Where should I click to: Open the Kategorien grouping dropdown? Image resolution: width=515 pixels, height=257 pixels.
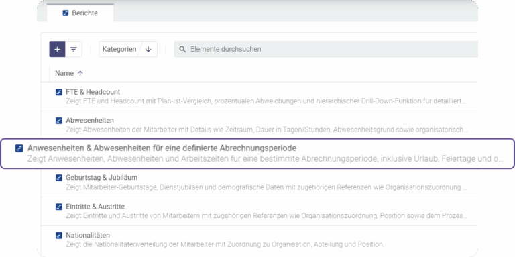(119, 49)
